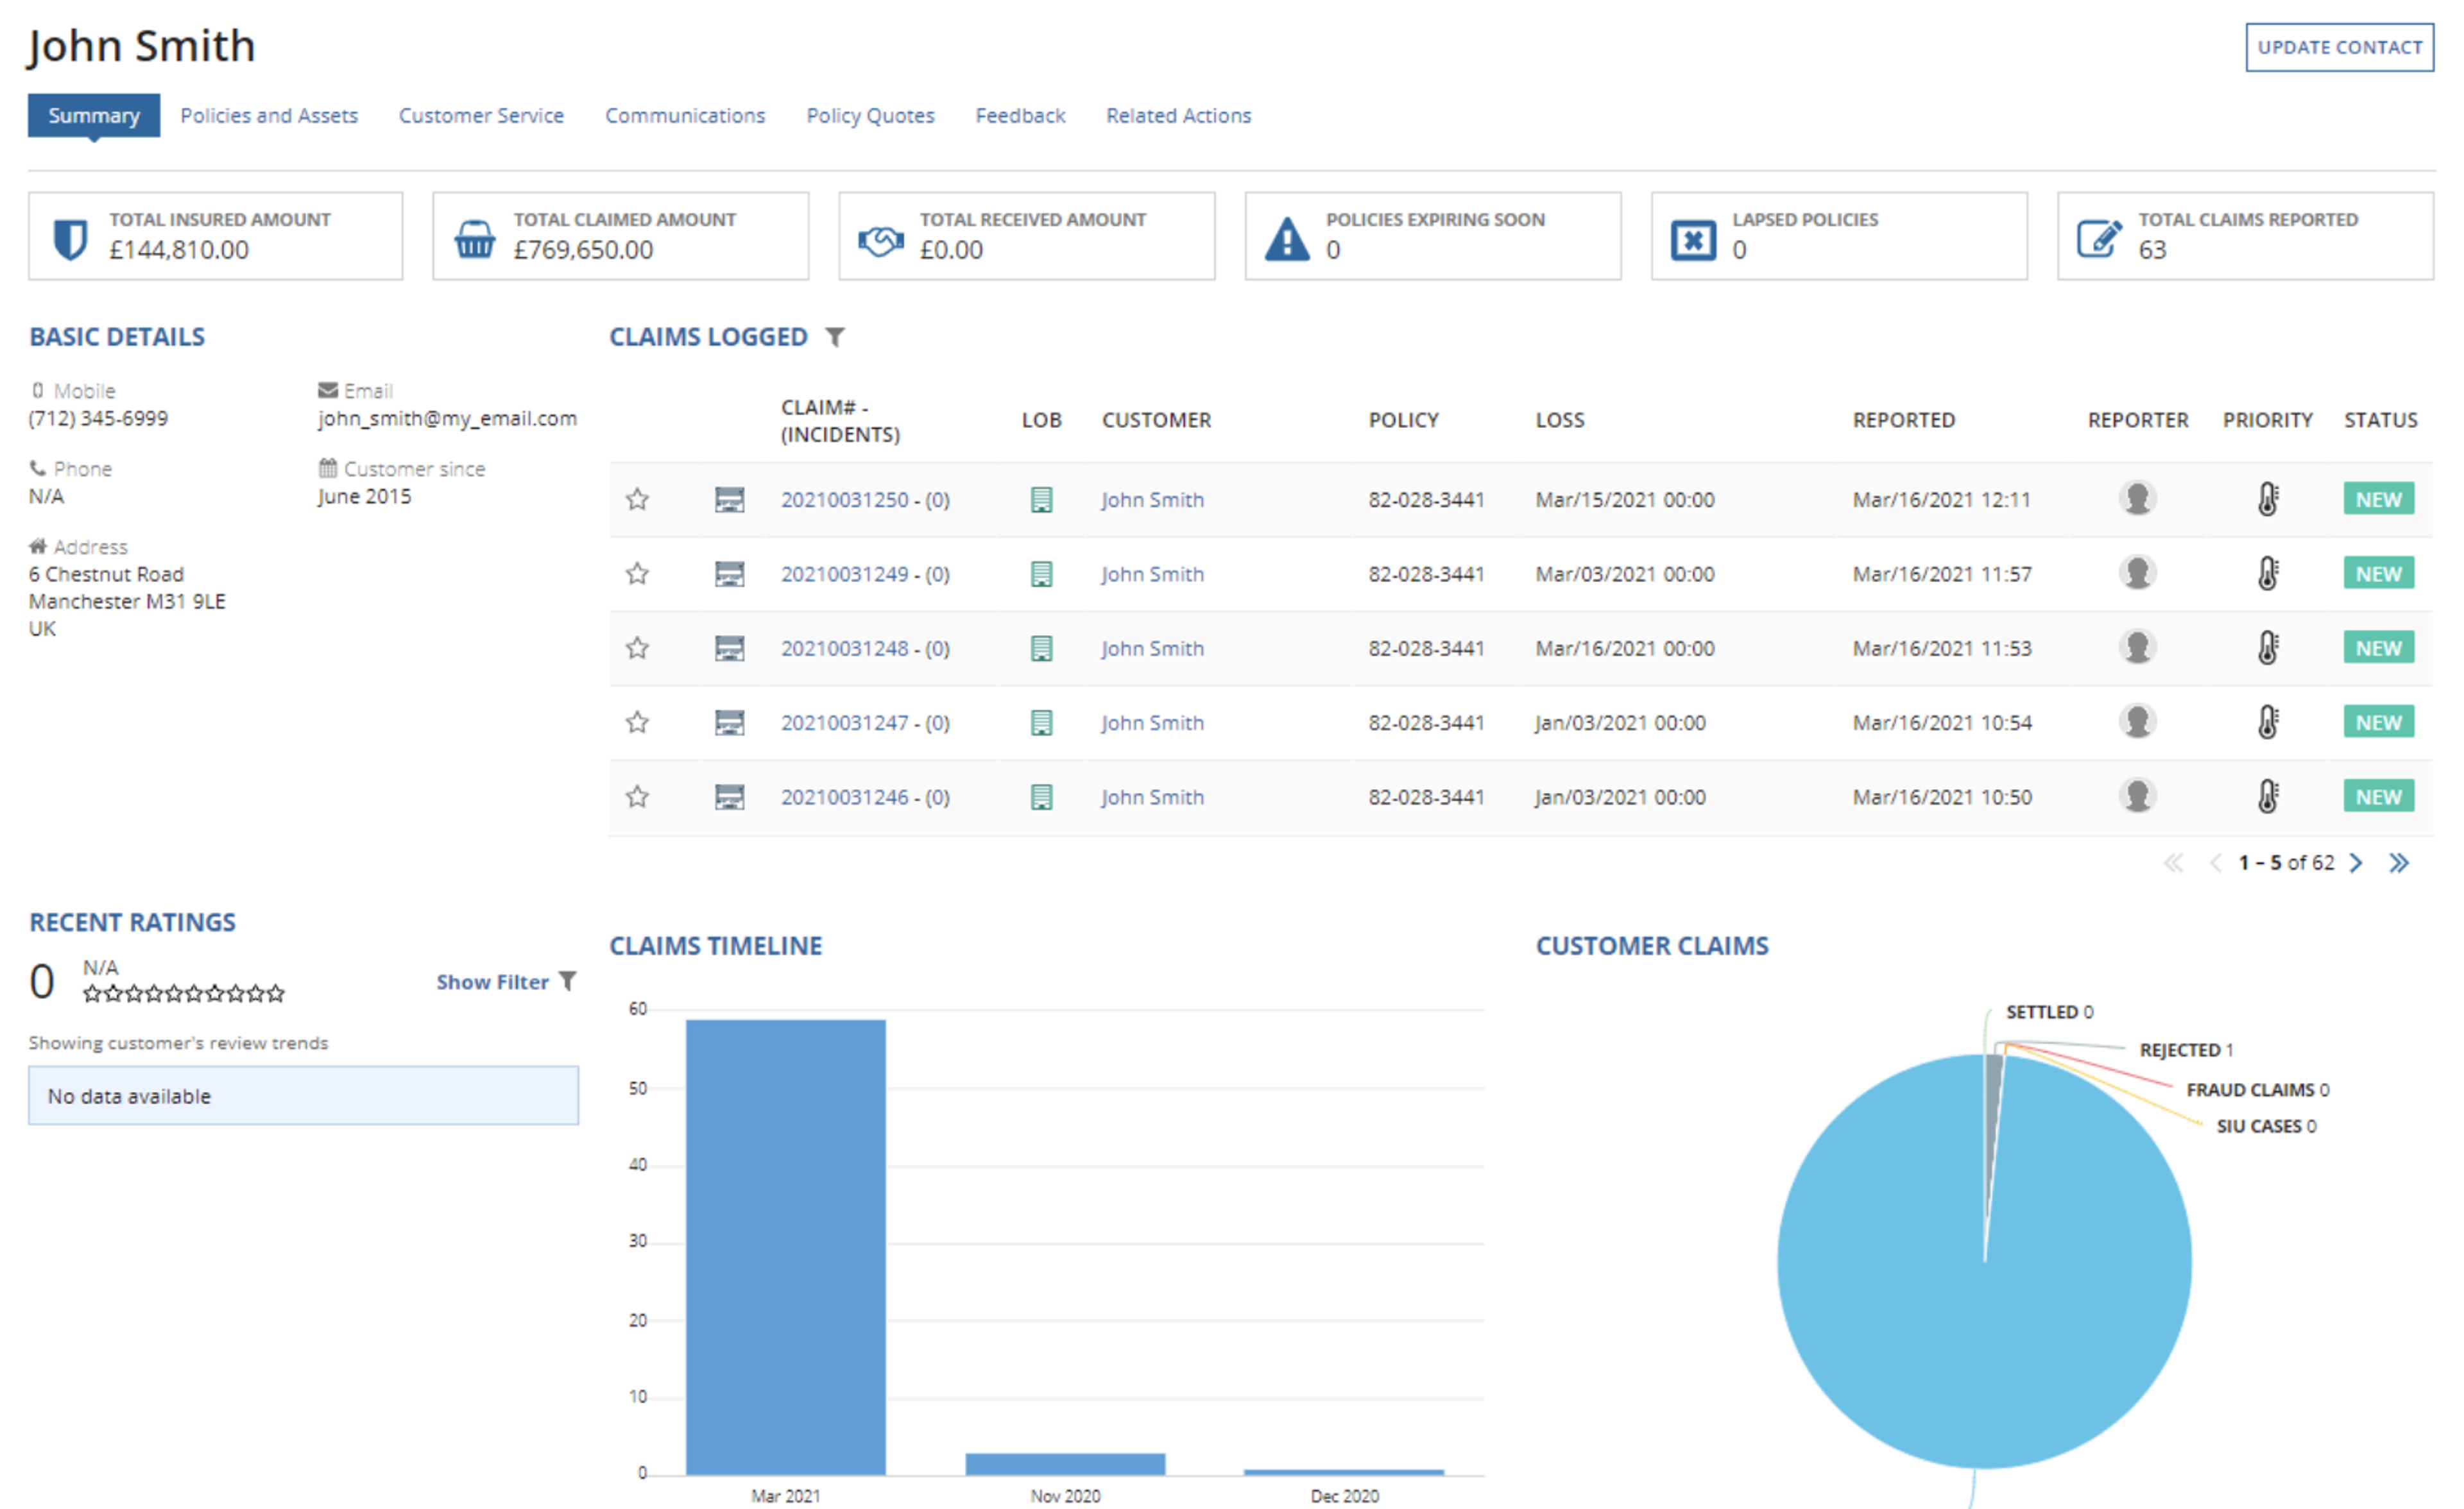Screen dimensions: 2464x1509
Task: Click the LOB icon for claim 20210031247
Action: pos(1041,722)
